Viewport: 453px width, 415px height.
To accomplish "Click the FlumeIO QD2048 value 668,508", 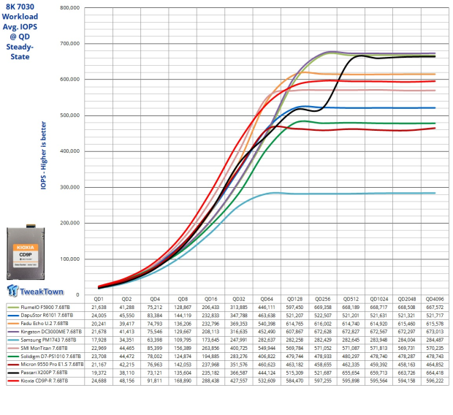I will coord(407,308).
